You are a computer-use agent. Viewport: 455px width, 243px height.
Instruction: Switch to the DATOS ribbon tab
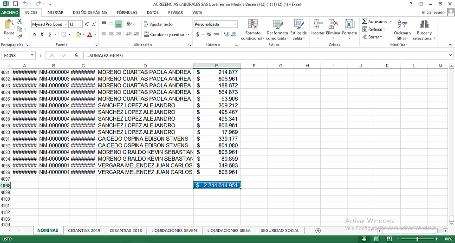(x=153, y=13)
